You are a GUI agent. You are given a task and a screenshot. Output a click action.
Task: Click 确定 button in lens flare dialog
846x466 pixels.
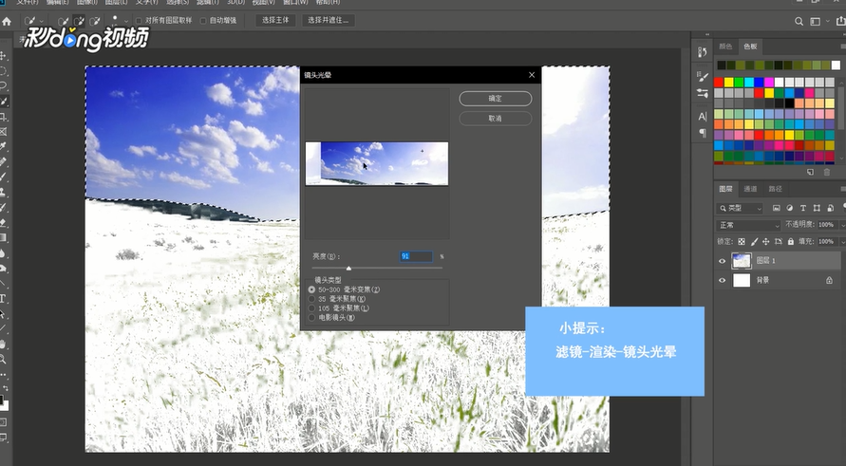pos(496,99)
